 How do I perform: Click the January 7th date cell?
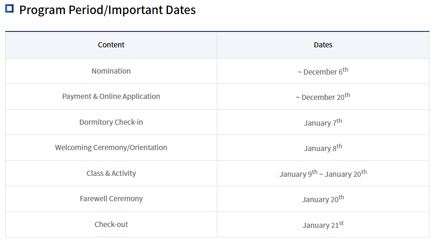tap(323, 123)
